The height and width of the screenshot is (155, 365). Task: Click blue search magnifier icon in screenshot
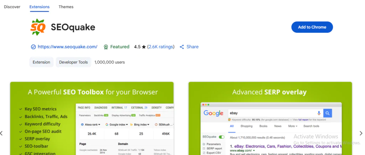(x=328, y=113)
